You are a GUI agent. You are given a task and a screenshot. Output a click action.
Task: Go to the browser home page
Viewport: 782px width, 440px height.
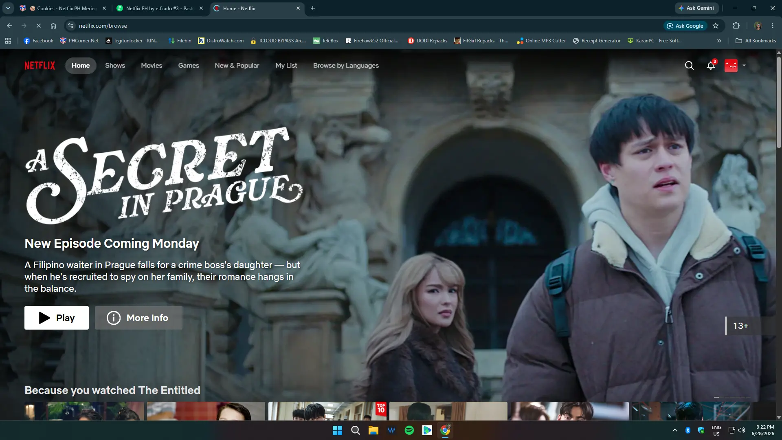click(53, 26)
